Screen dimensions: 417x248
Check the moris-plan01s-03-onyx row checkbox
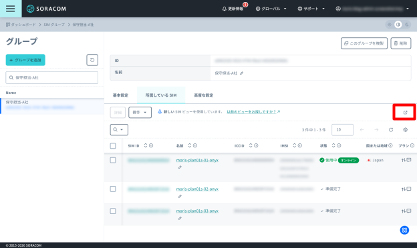[113, 211]
